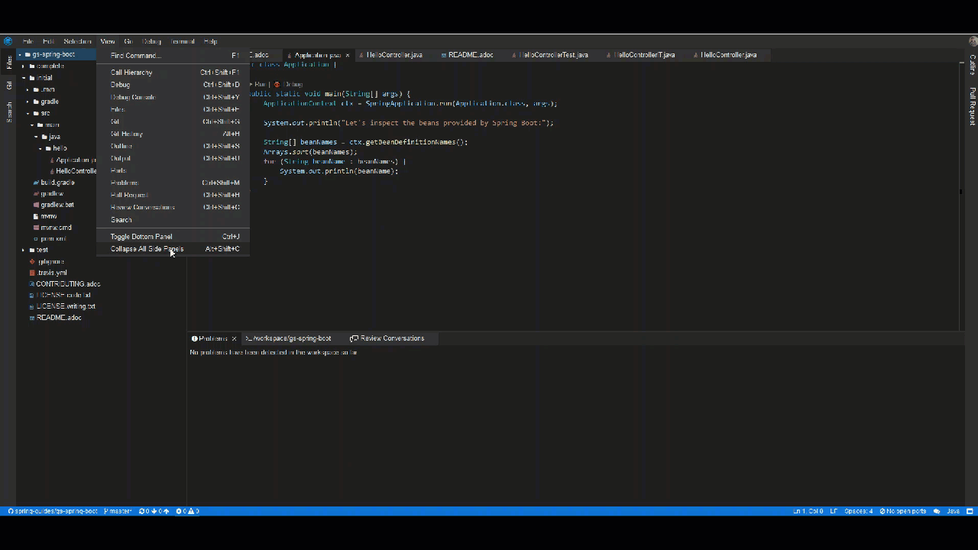Choose Collapse All Side Panels in menu
978x550 pixels.
click(x=147, y=249)
